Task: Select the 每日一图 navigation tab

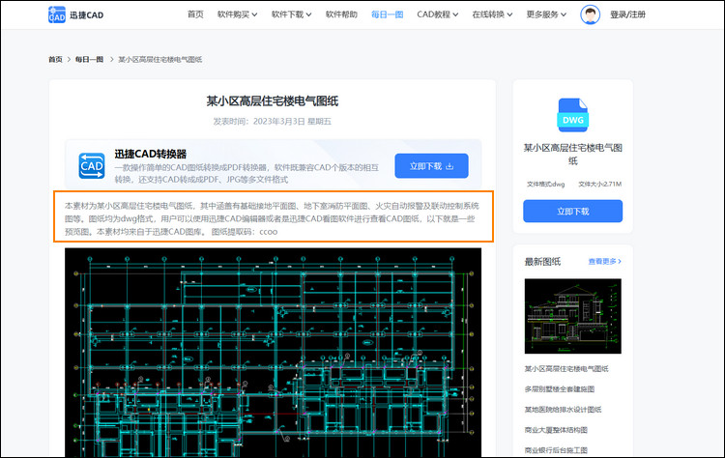Action: [x=387, y=14]
